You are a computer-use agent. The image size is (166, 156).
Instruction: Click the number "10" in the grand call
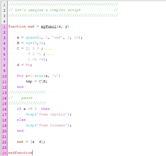[76, 37]
